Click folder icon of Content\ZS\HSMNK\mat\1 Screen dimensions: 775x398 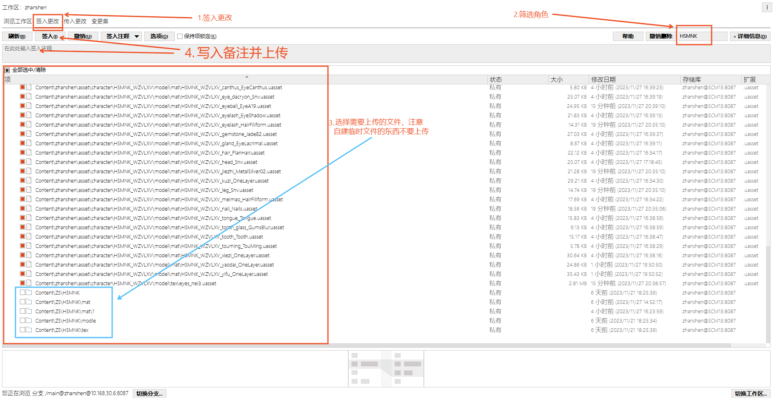[x=29, y=311]
